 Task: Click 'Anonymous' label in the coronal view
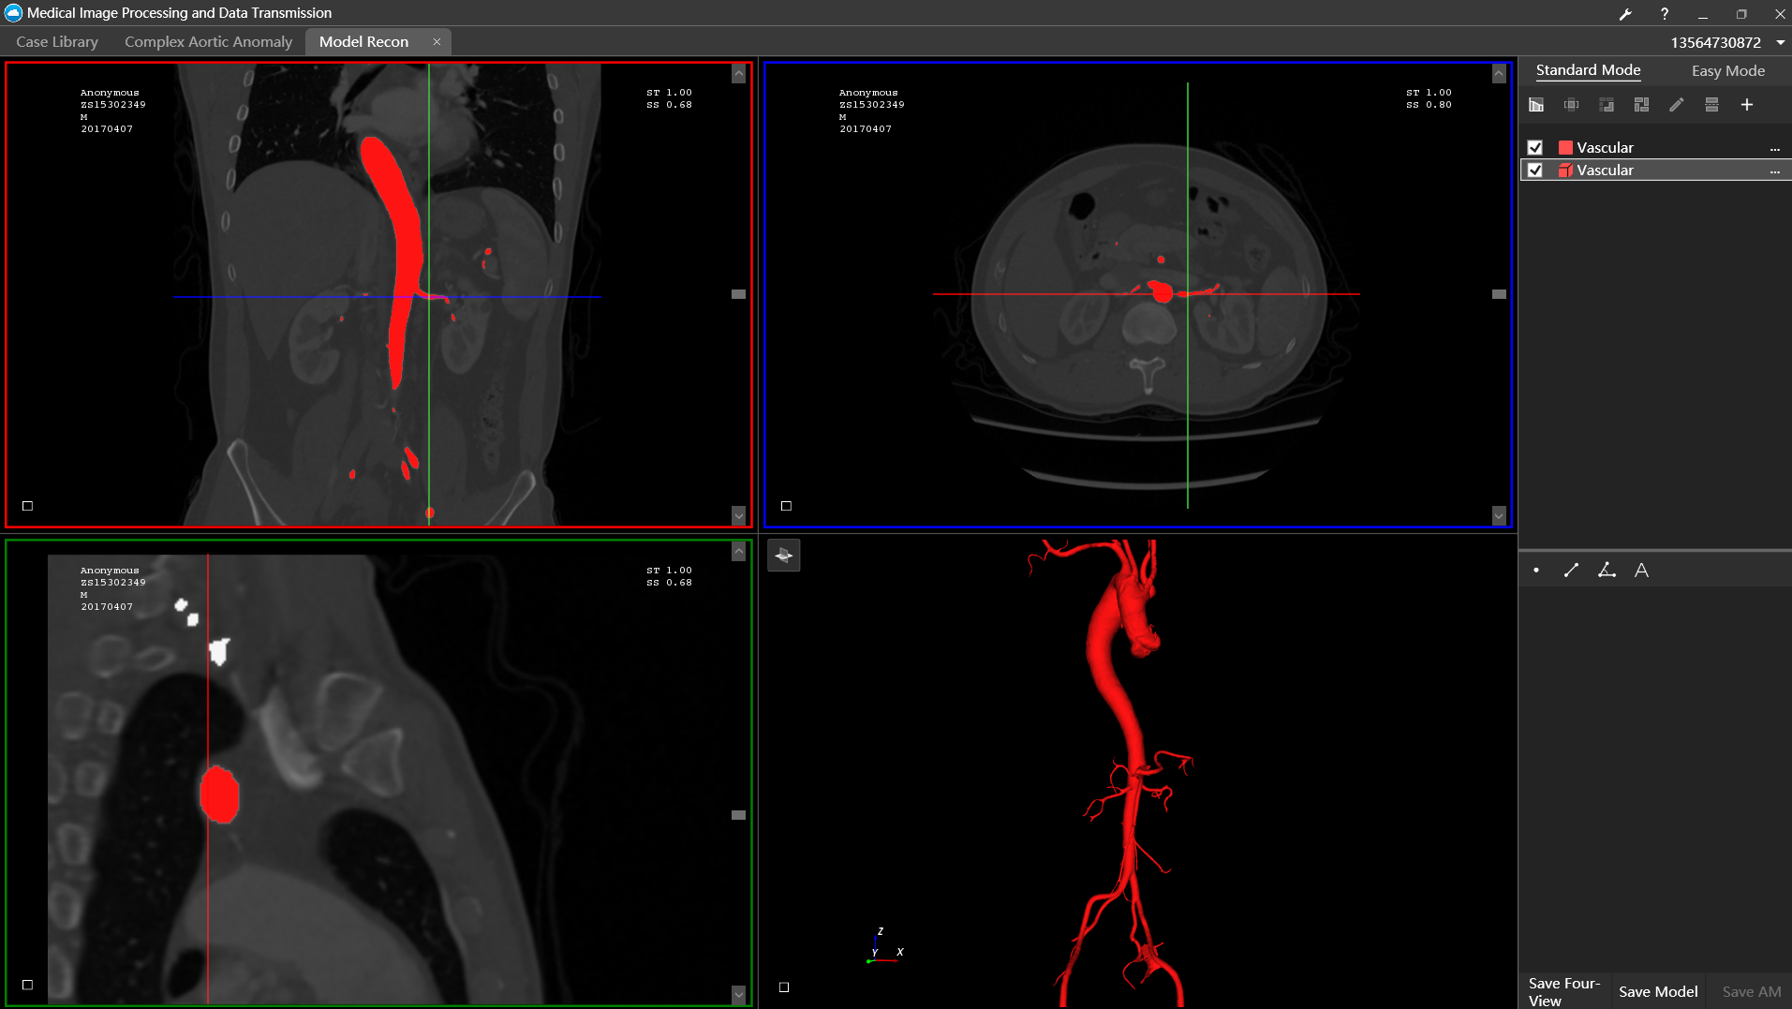(x=110, y=93)
